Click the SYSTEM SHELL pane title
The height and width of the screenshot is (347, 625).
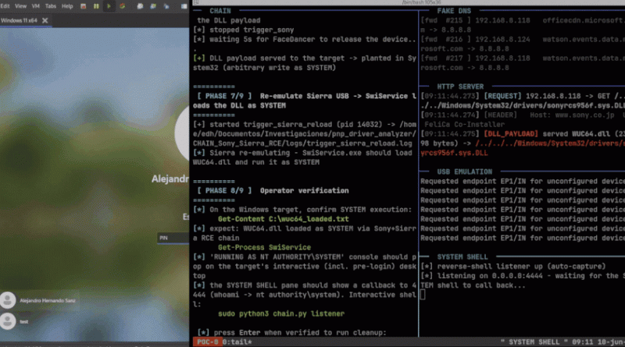(462, 257)
